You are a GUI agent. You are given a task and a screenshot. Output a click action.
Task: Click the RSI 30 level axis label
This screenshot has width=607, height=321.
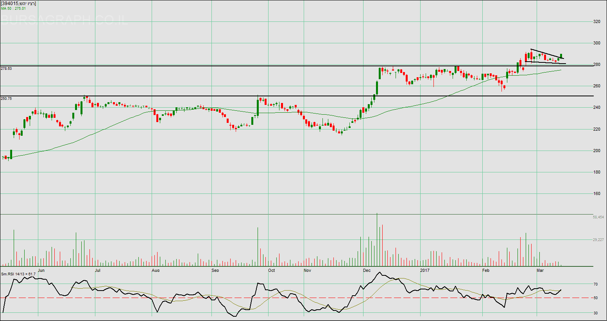point(596,313)
